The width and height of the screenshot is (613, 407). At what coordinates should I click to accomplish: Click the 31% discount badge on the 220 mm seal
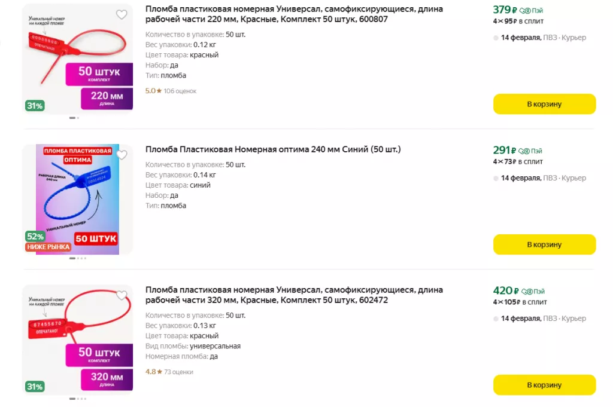(x=34, y=106)
